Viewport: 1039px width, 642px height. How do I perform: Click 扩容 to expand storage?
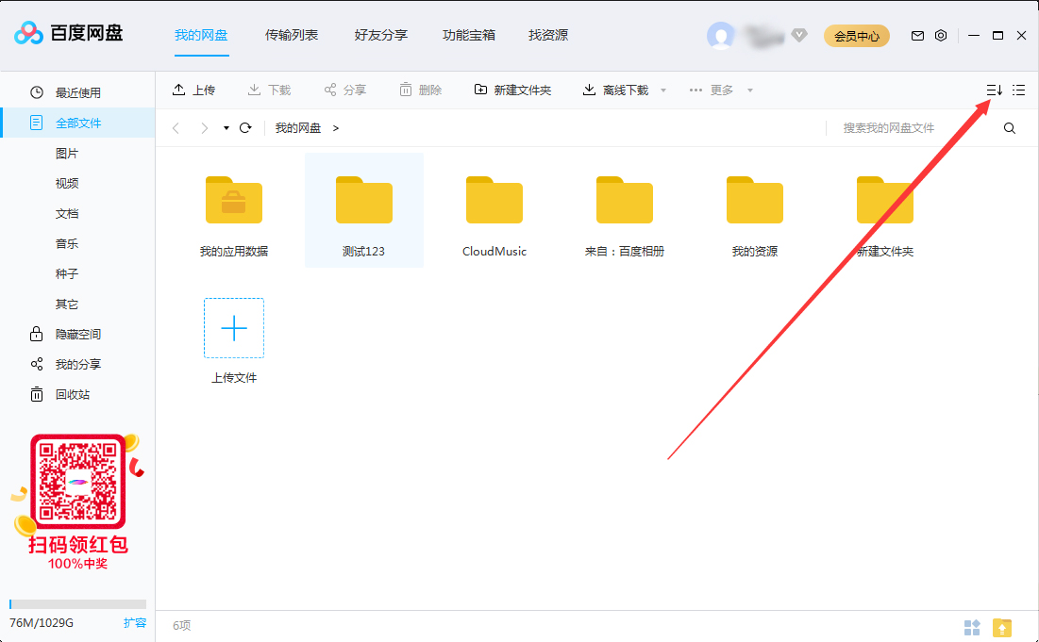click(135, 622)
